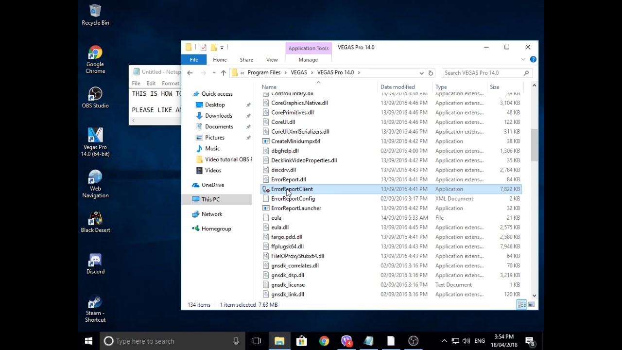Open Microsoft Store taskbar icon
The height and width of the screenshot is (350, 622).
(x=302, y=341)
